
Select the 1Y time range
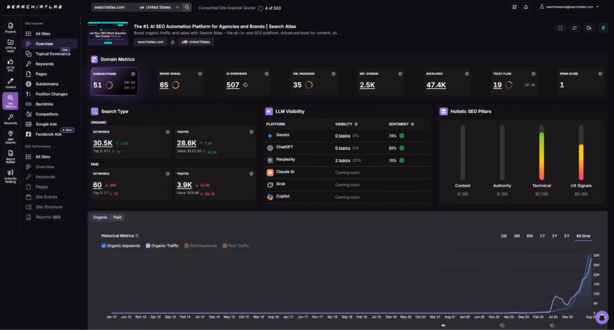[542, 236]
